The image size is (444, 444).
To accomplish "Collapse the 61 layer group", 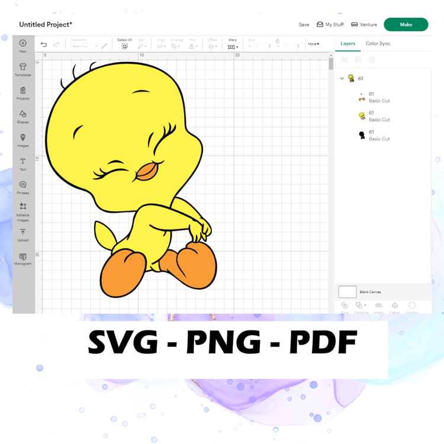I will tap(342, 78).
